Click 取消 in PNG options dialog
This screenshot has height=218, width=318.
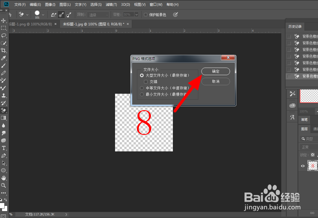(216, 82)
